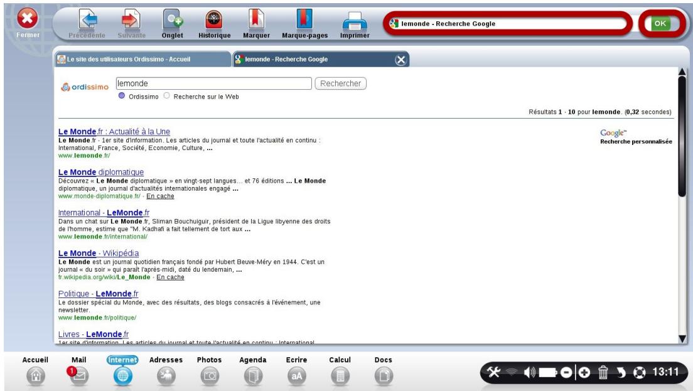Click the scrollbar up arrow
693x391 pixels.
682,72
